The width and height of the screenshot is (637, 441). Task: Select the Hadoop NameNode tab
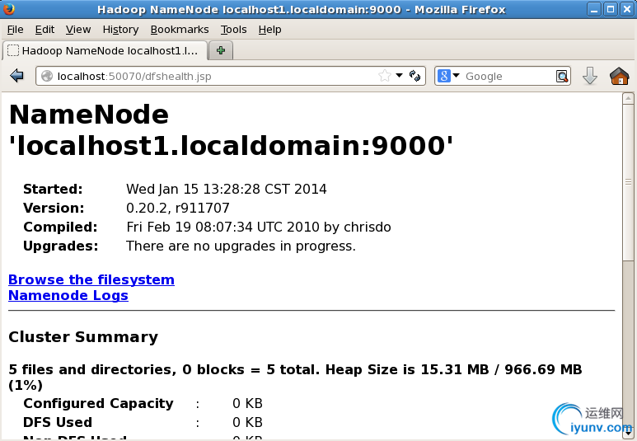coord(105,51)
